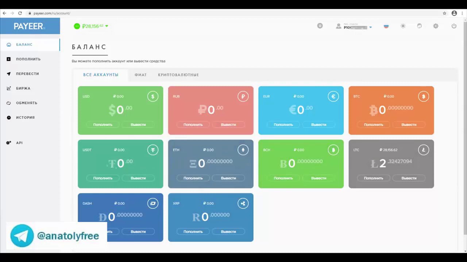Viewport: 467px width, 262px height.
Task: Click the green balance status circle
Action: click(77, 26)
